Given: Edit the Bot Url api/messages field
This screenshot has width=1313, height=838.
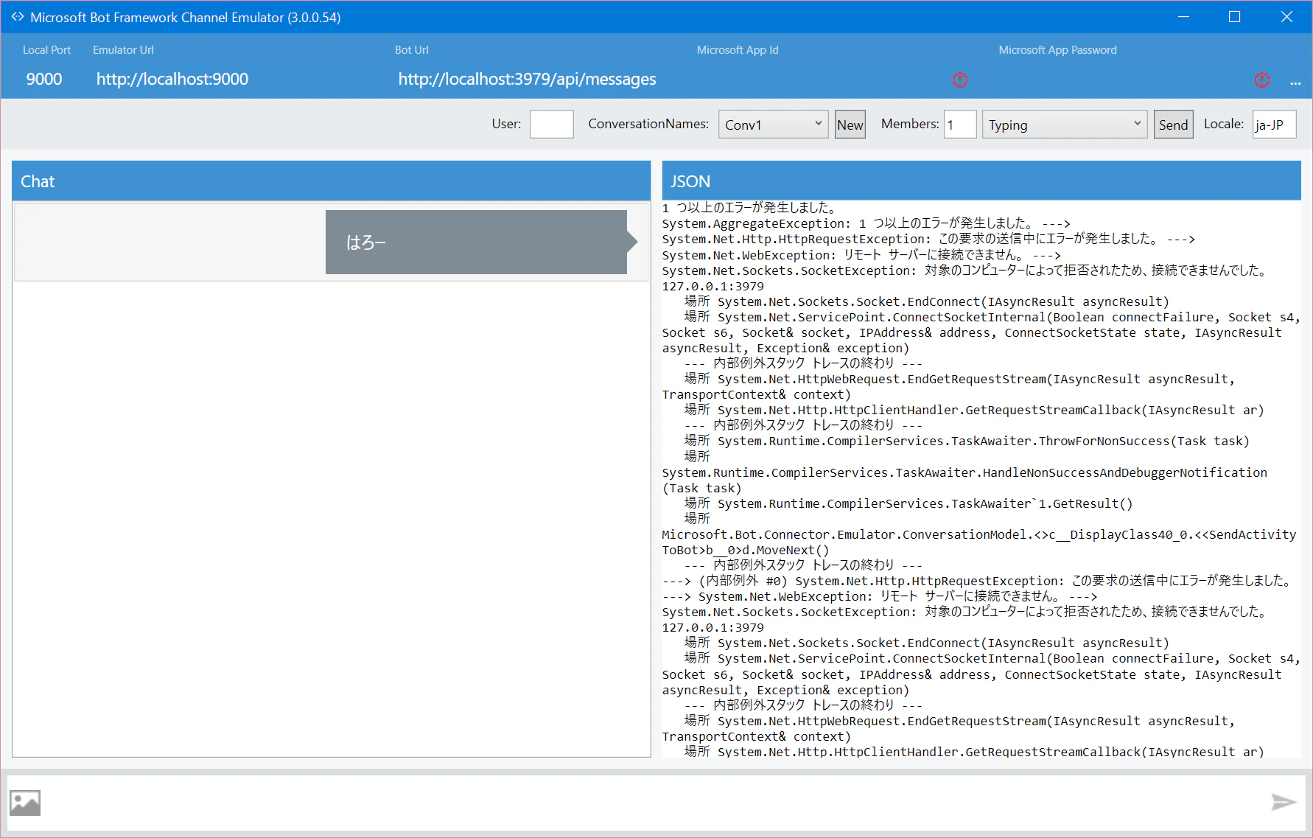Looking at the screenshot, I should click(x=528, y=80).
